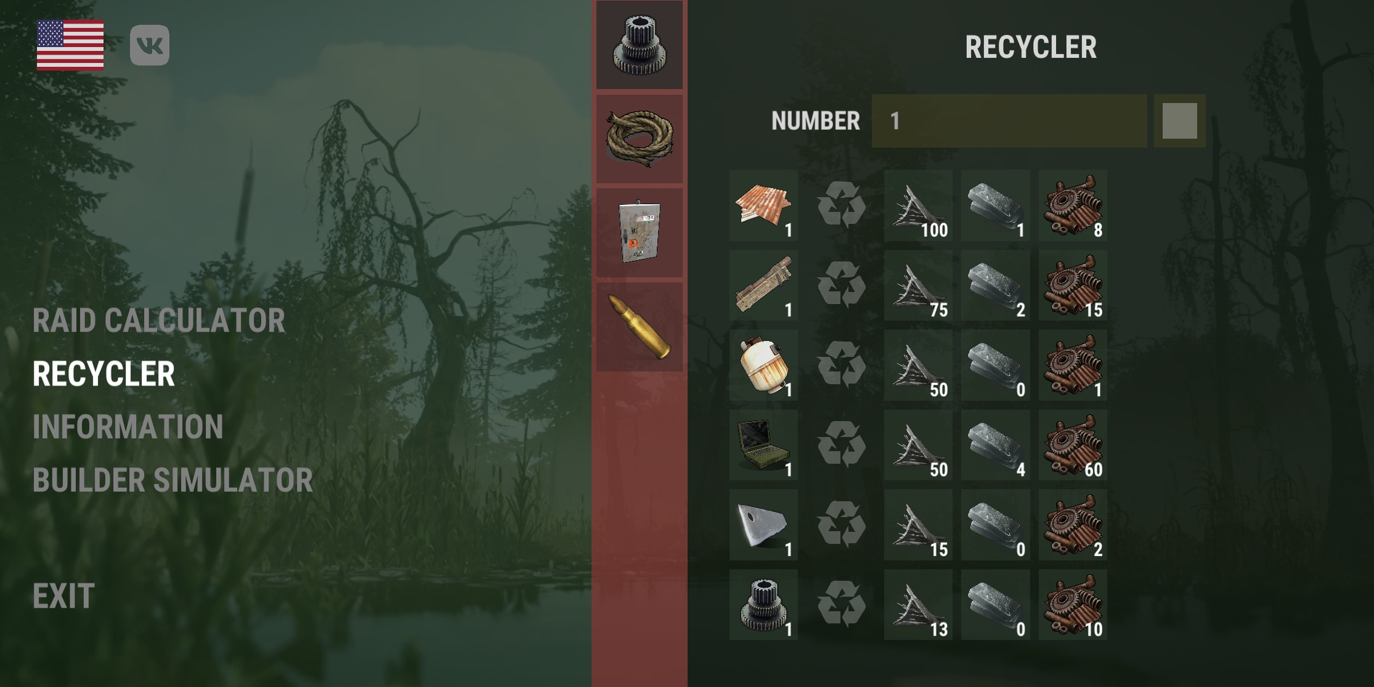Open the Information menu item

[x=128, y=427]
